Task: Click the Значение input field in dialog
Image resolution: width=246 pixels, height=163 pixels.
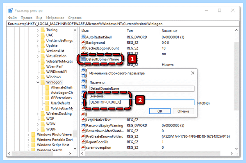Action: (142, 102)
